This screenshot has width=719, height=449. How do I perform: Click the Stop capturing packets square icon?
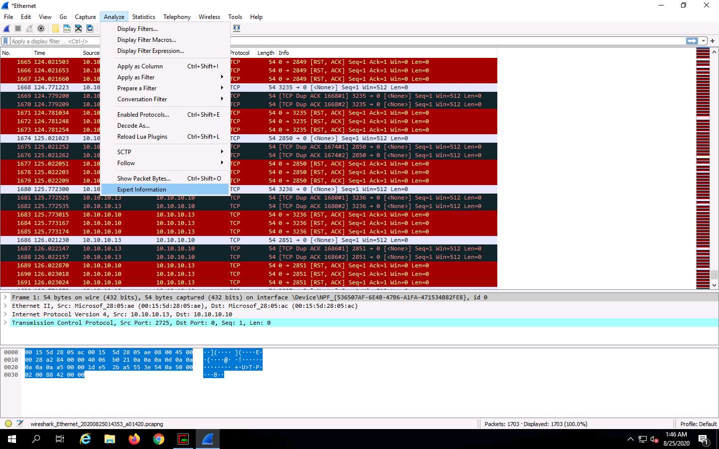point(18,28)
